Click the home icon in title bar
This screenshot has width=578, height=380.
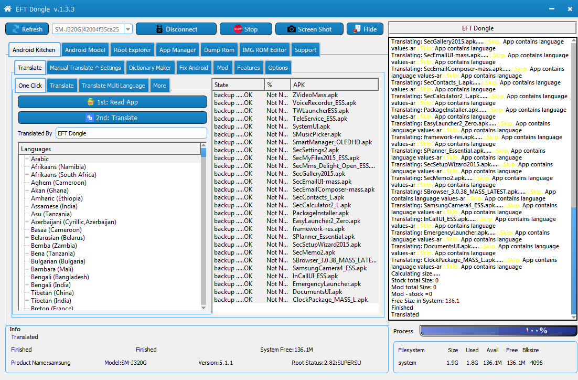coord(7,9)
